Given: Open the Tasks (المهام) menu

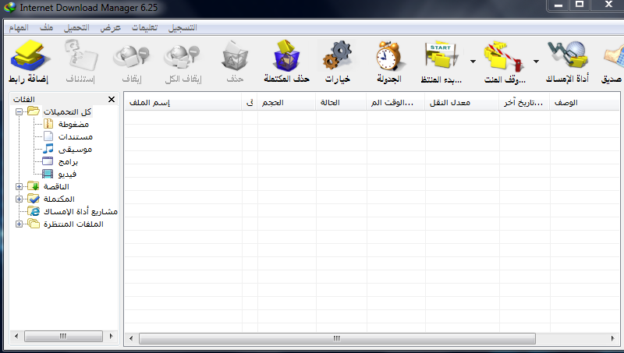Looking at the screenshot, I should (19, 27).
